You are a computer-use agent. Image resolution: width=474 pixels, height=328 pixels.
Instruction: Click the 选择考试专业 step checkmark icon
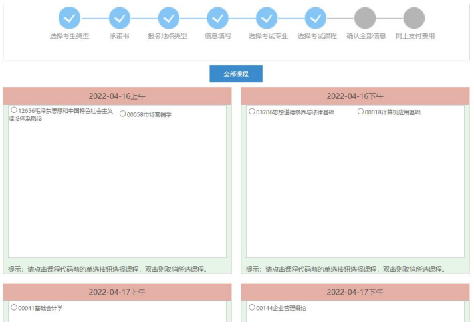coord(267,18)
